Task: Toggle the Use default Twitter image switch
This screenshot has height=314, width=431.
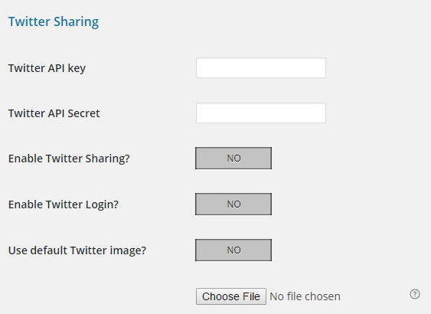Action: coord(233,250)
